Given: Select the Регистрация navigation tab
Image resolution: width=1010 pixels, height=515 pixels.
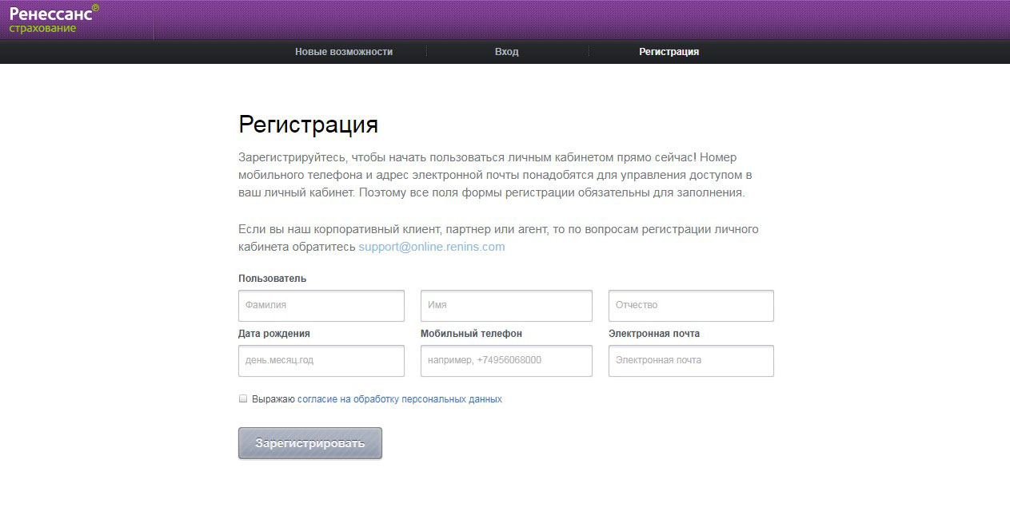Looking at the screenshot, I should coord(669,52).
